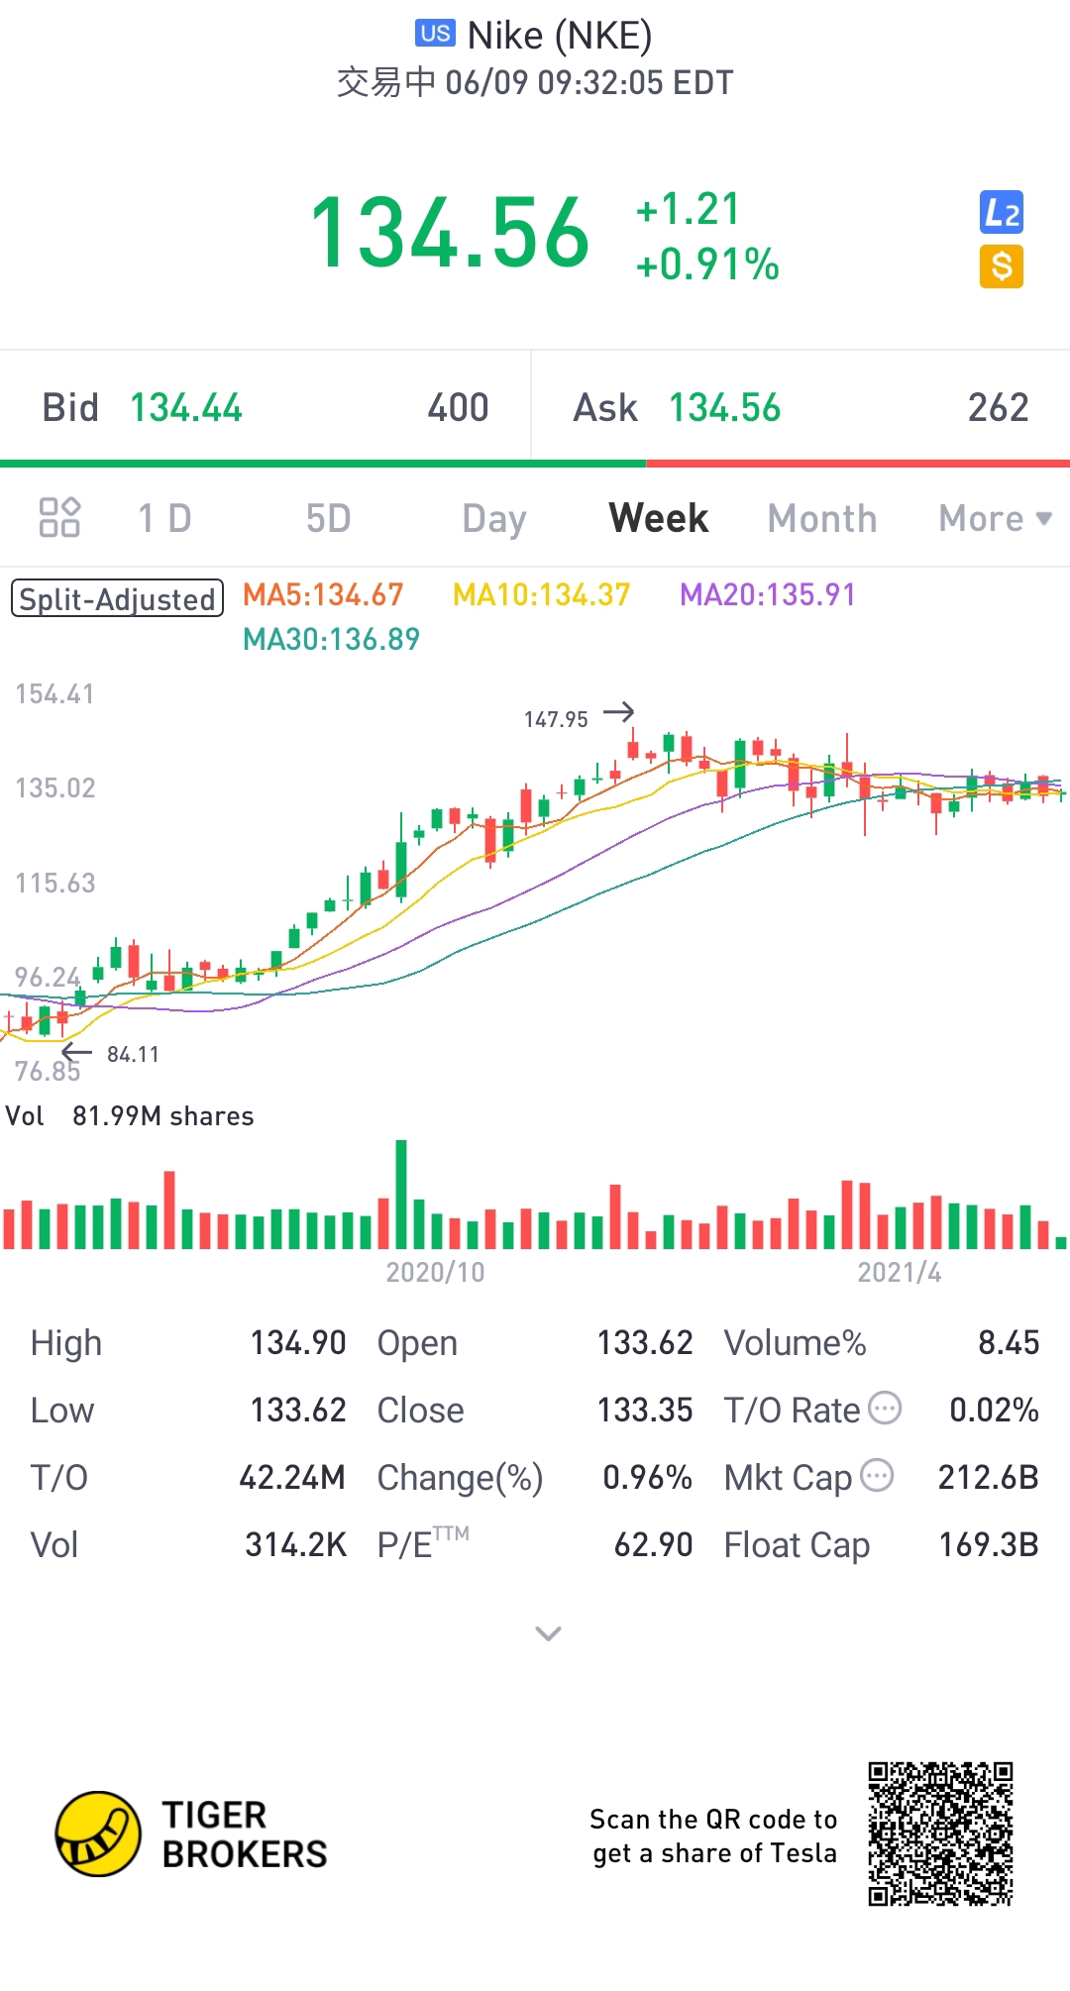
Task: Tap the Nike (NKE) stock title
Action: (x=560, y=36)
